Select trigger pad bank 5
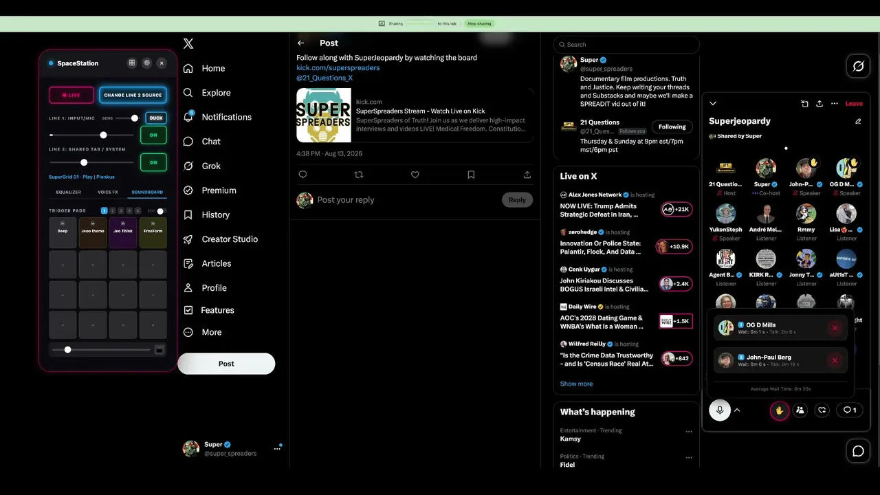 [x=137, y=211]
